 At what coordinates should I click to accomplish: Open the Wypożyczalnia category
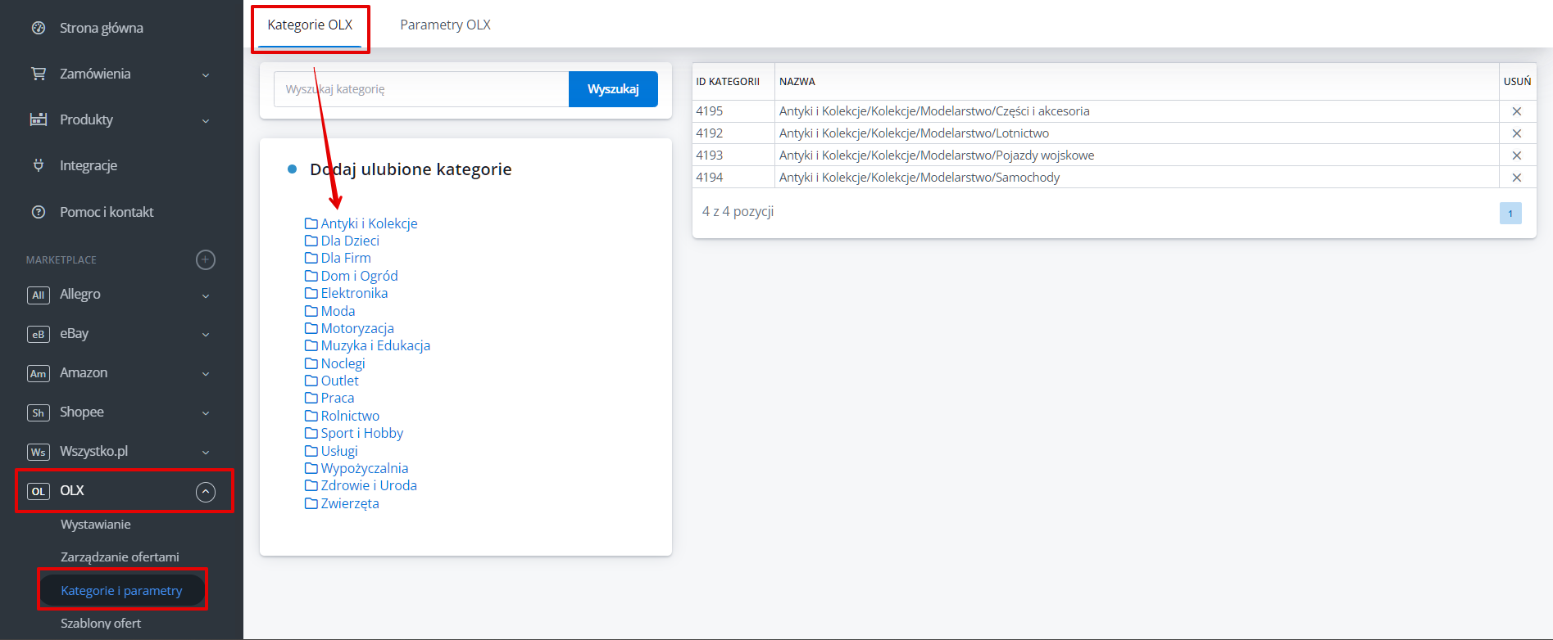[x=365, y=468]
